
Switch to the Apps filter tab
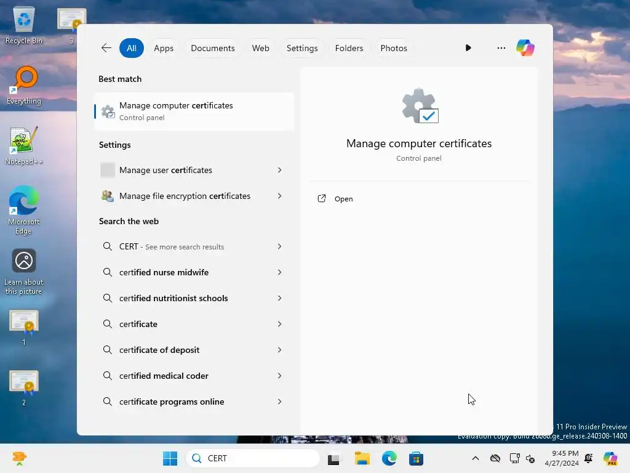[x=164, y=48]
